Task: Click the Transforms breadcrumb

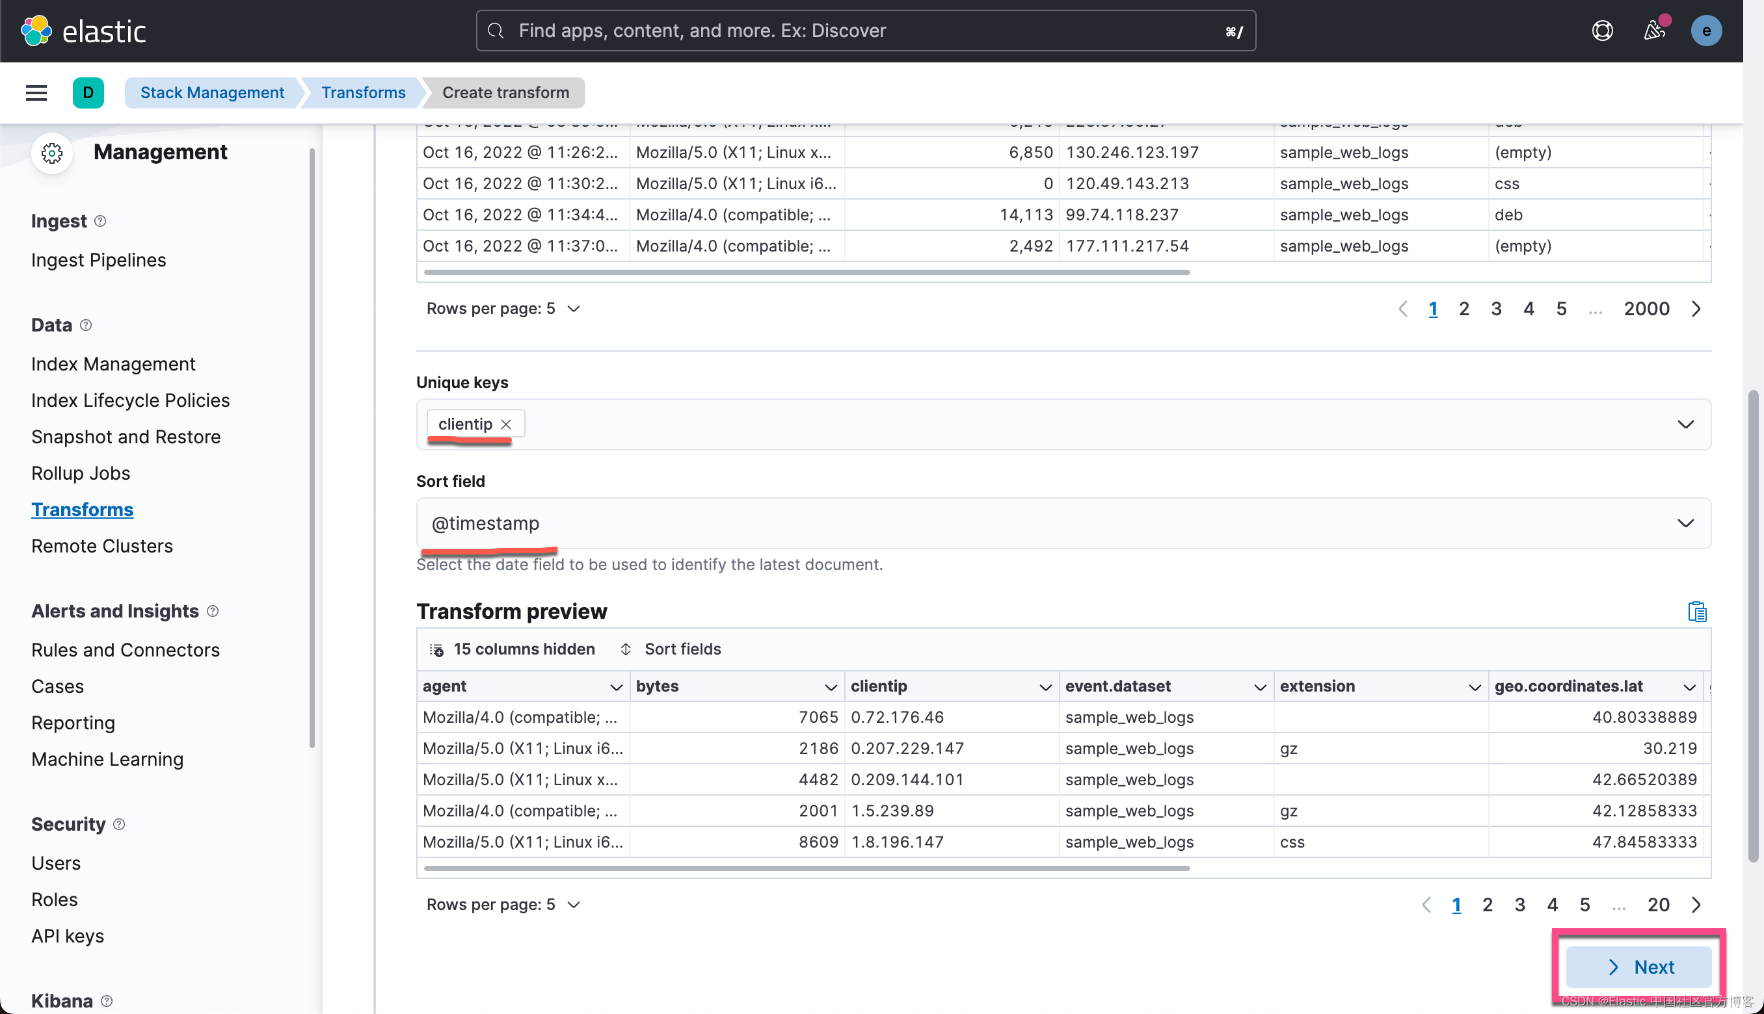Action: (x=363, y=92)
